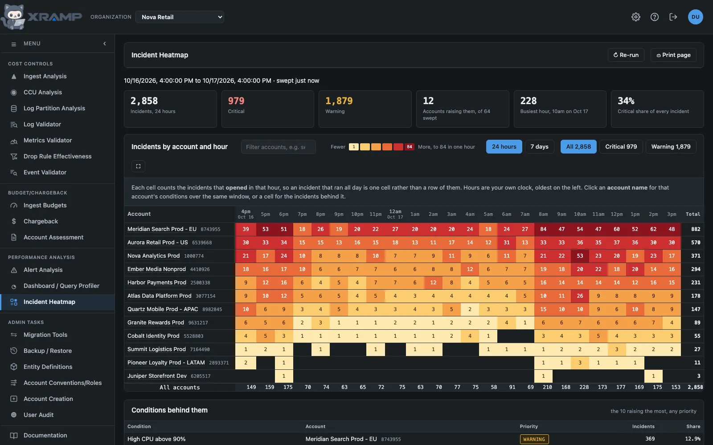713x445 pixels.
Task: Click the CCU Analysis sidebar icon
Action: point(14,93)
